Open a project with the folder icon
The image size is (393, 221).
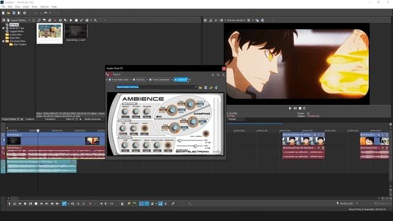[x=9, y=13]
